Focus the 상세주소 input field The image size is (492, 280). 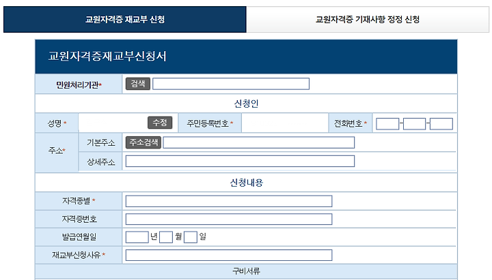[x=240, y=161]
